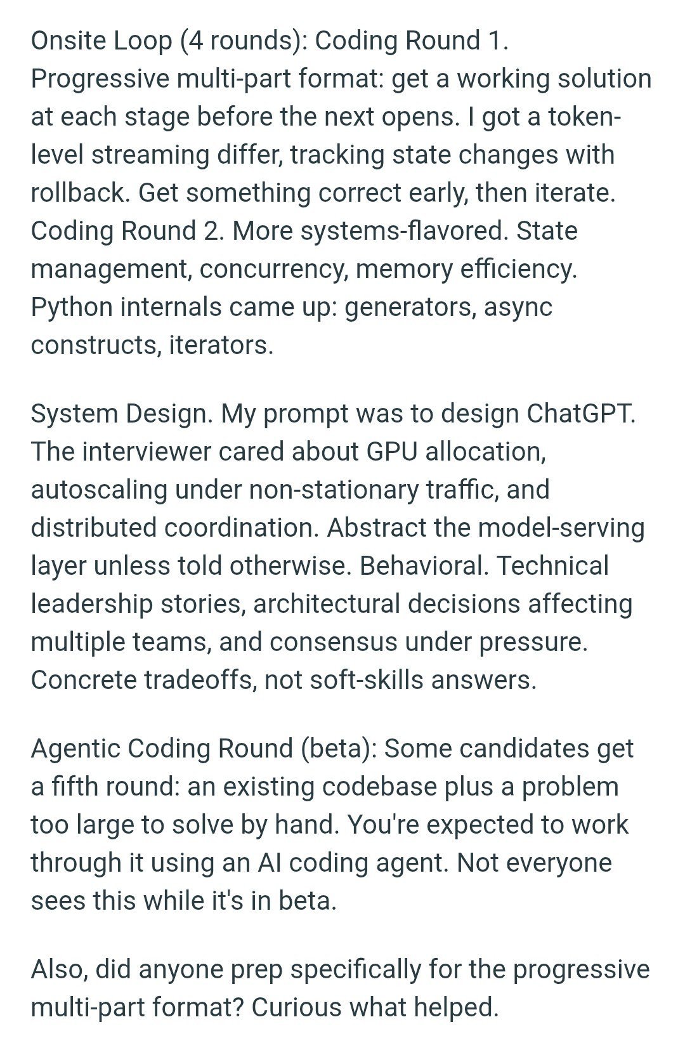Click the text 'streaming differ'
685x1043 pixels.
[x=186, y=155]
